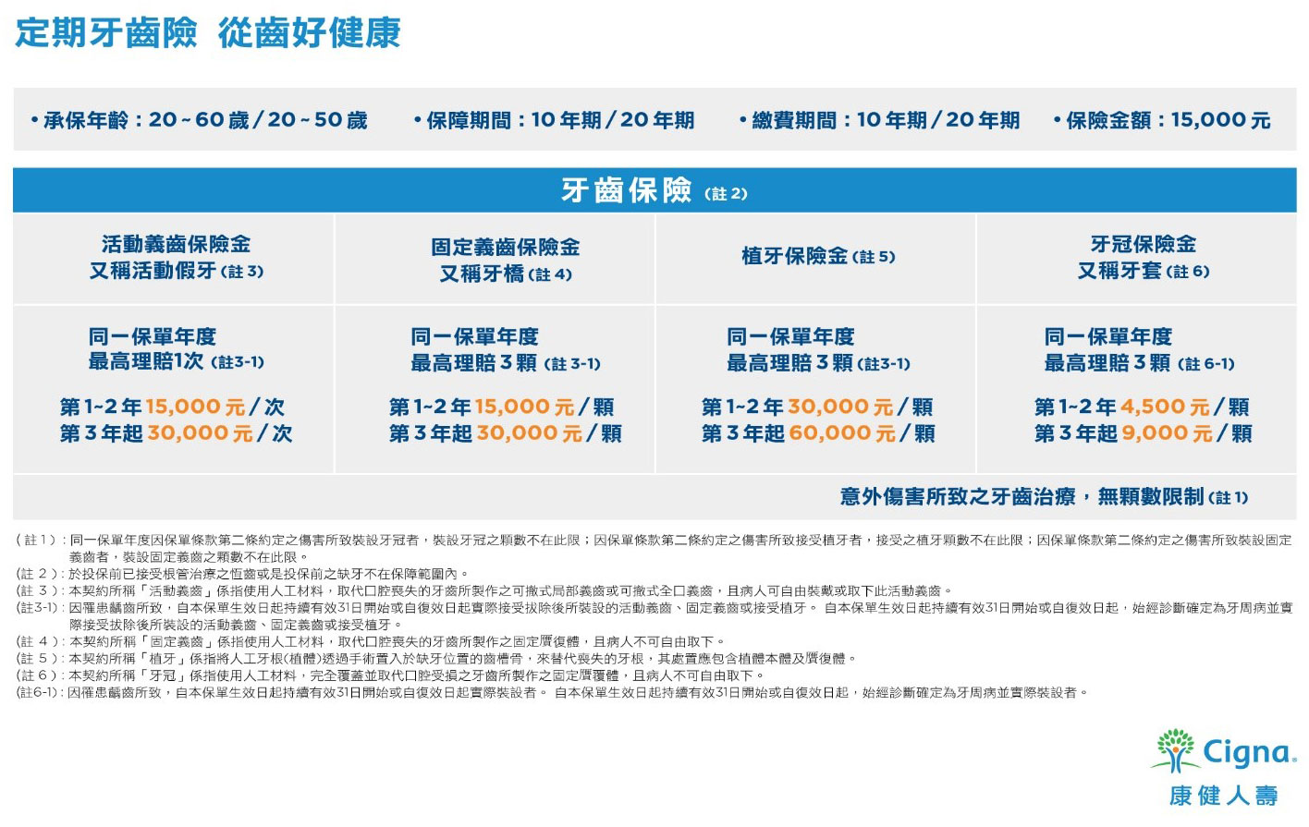Click the Cigna tree logo icon
1309x827 pixels.
1174,750
